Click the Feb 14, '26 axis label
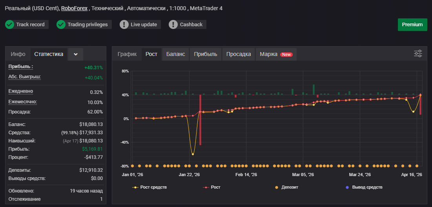Viewport: 432px width, 207px height. 246,175
